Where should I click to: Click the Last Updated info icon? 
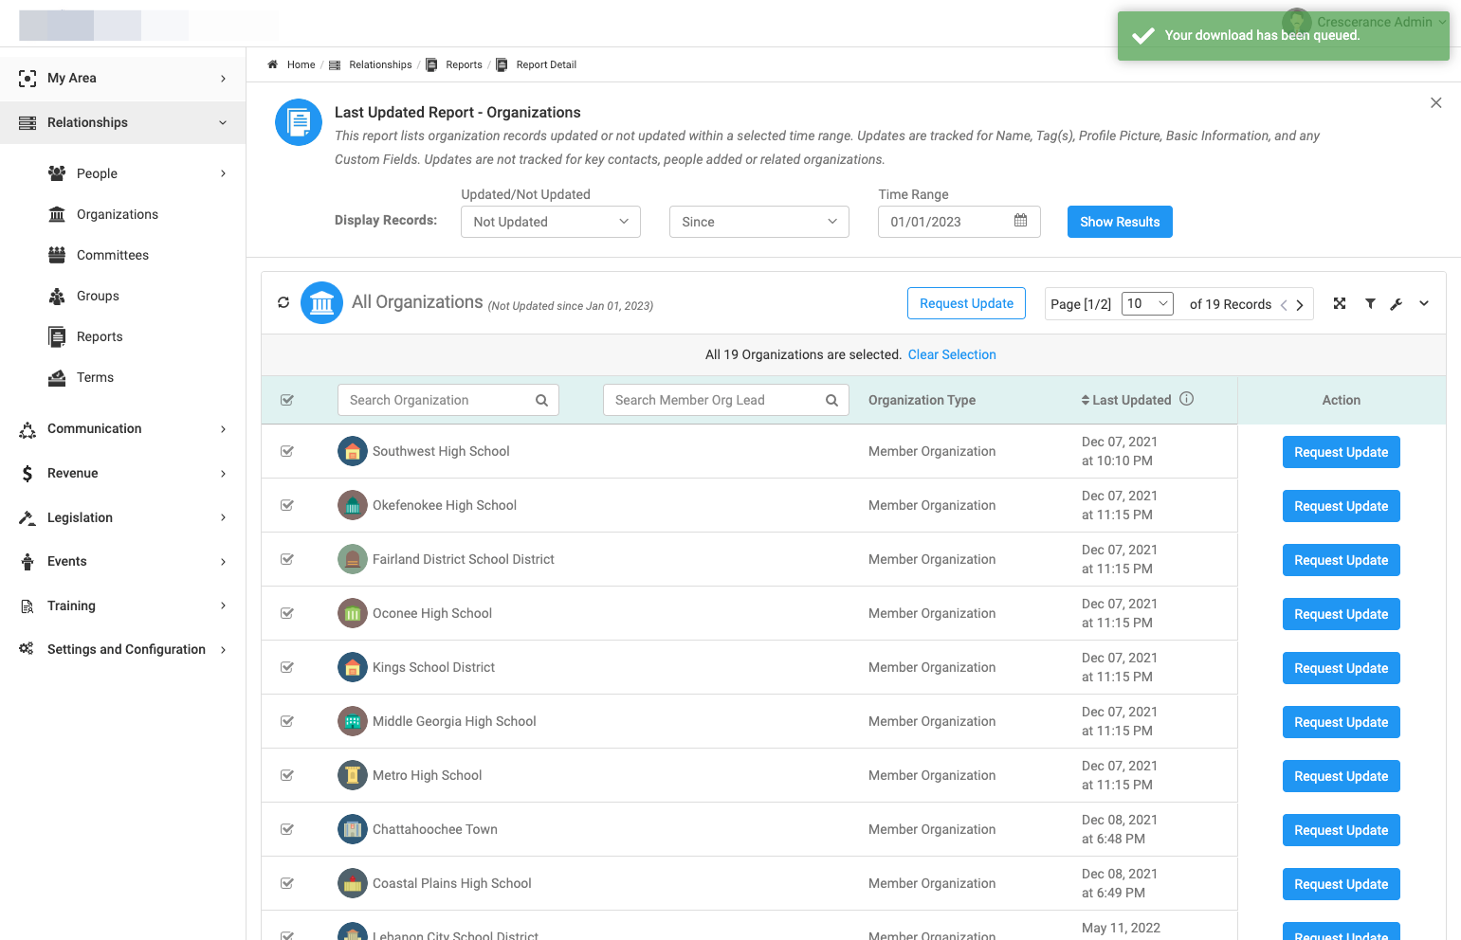pyautogui.click(x=1187, y=399)
